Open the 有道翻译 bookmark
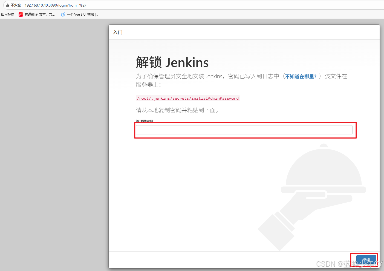Screen dimensions: 384x271 (37, 15)
